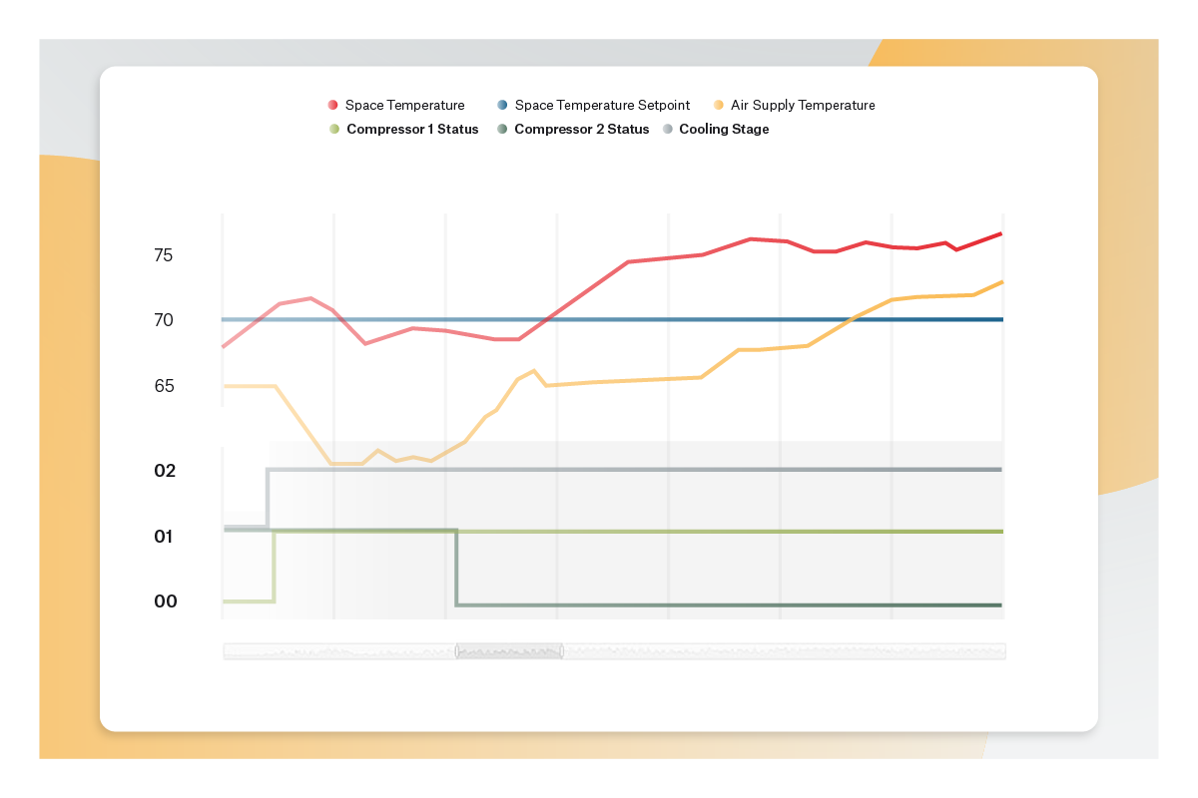Grab the left handle of the range slider
Viewport: 1198px width, 798px height.
[457, 651]
